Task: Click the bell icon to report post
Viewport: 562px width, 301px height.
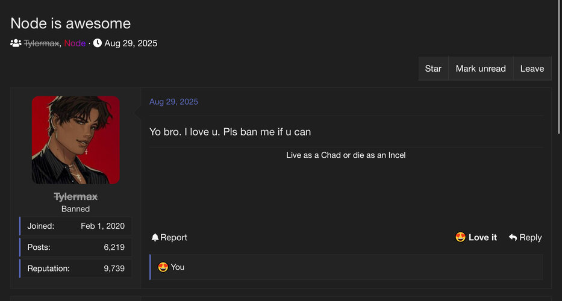Action: tap(155, 237)
